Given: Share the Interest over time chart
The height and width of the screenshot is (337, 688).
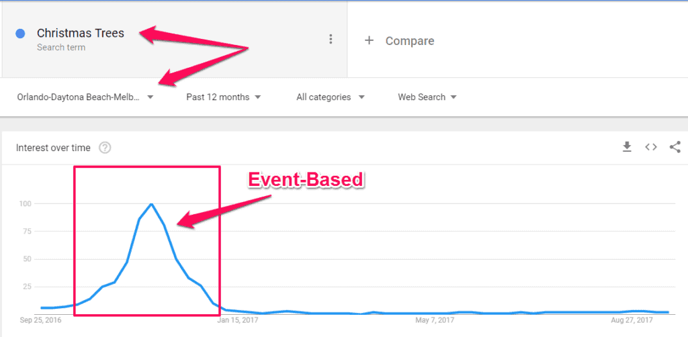Looking at the screenshot, I should (675, 147).
